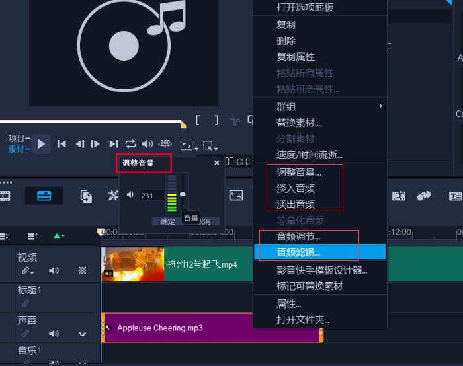Click the video track transparency grid icon
The height and width of the screenshot is (366, 463).
pos(82,270)
